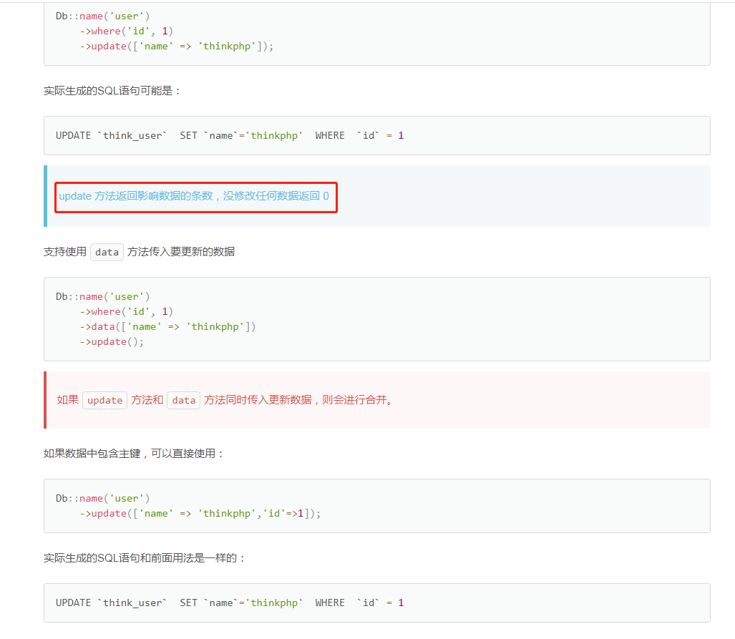
Task: Click inline code 'update' in red warning box
Action: click(x=104, y=401)
